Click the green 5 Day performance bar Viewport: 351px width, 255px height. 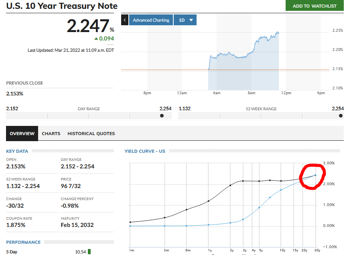[89, 252]
